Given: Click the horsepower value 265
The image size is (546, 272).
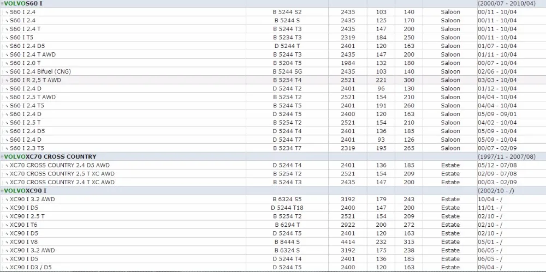Looking at the screenshot, I should 409,148.
